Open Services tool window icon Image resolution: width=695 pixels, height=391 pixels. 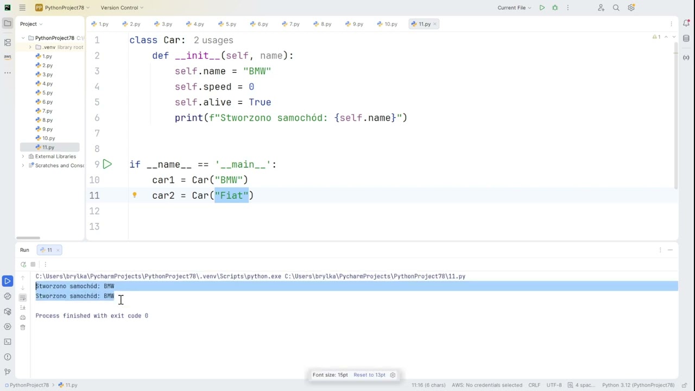click(x=8, y=326)
